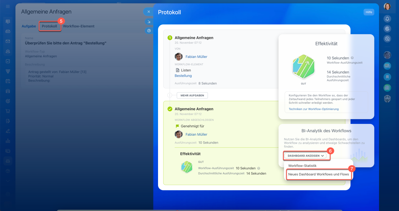Open the contacts people icon in sidebar
The width and height of the screenshot is (399, 211).
pos(8,51)
